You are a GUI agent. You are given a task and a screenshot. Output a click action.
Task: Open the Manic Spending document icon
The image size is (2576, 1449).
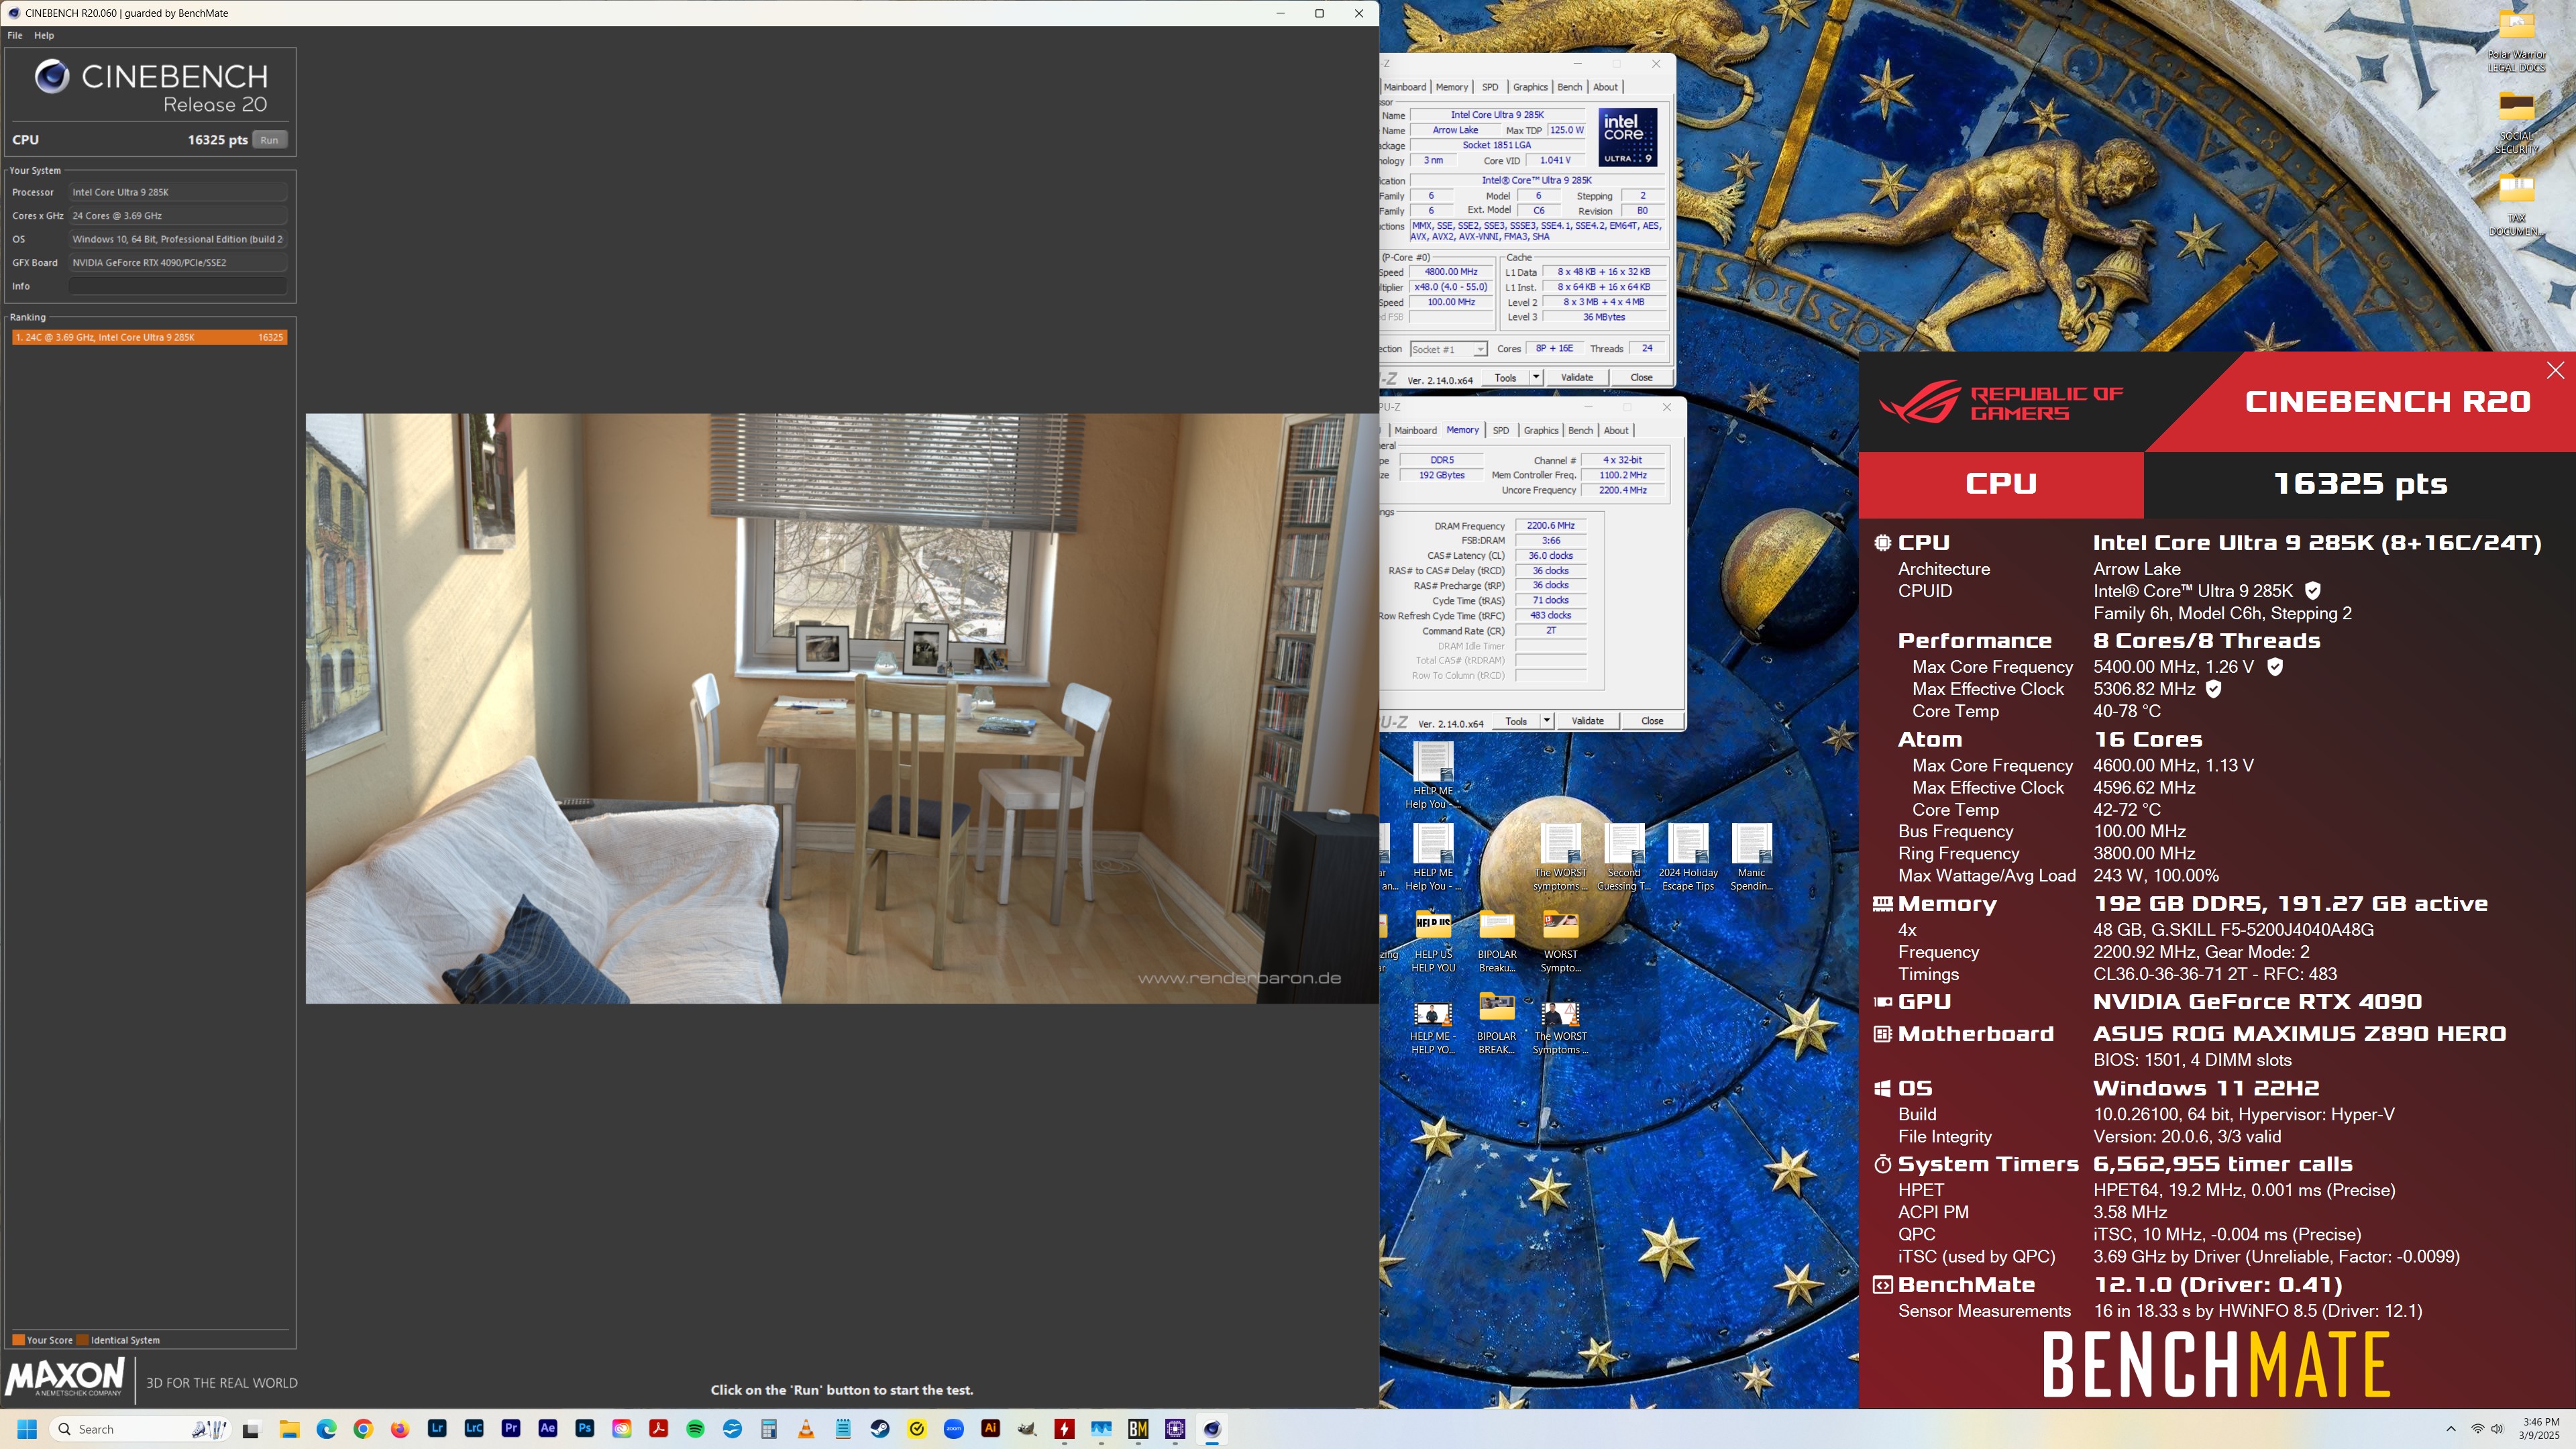point(1751,857)
